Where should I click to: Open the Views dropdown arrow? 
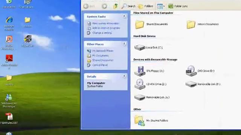point(164,6)
